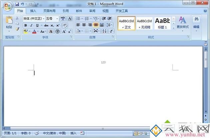Toggle Insert (插入) mode in status bar

tap(73, 133)
